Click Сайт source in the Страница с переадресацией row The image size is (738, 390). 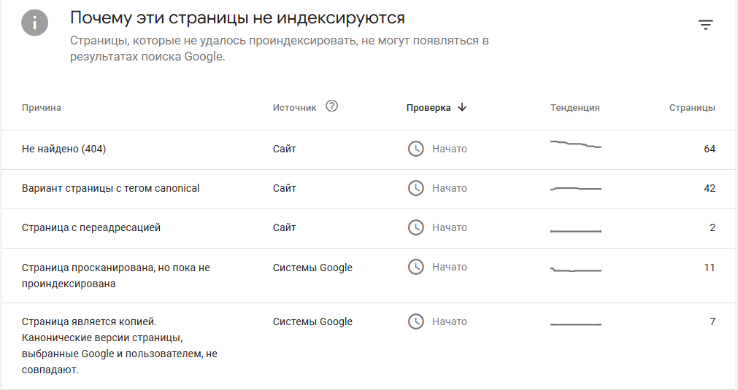coord(284,227)
